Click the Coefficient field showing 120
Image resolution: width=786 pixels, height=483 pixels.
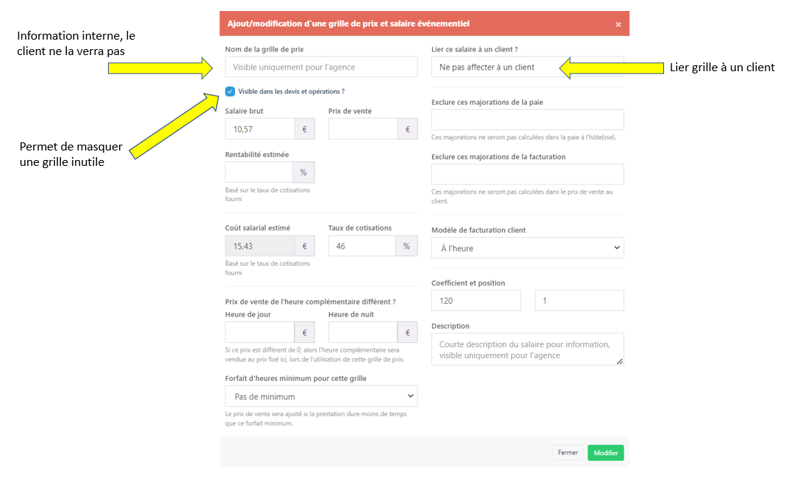pos(475,300)
